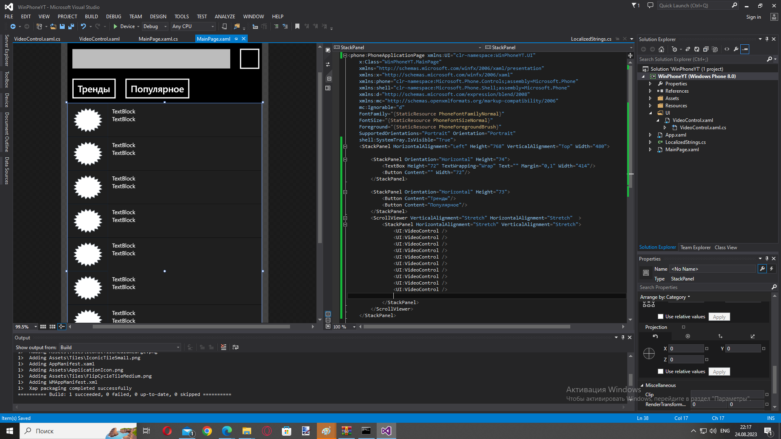Switch to Class View tab
Viewport: 781px width, 439px height.
point(726,248)
